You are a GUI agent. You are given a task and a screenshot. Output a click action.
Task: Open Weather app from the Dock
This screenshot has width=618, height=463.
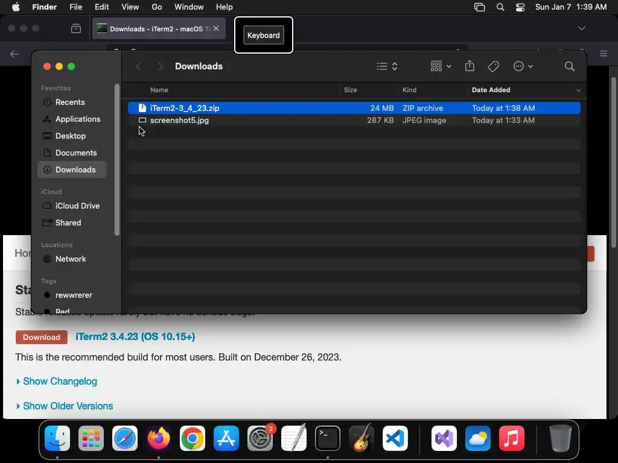(x=478, y=438)
